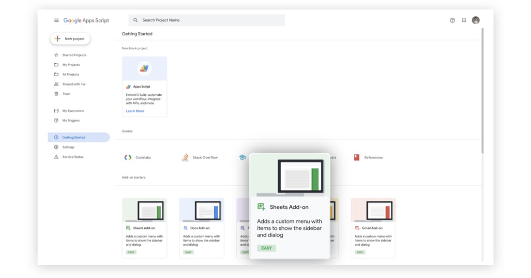The width and height of the screenshot is (531, 278).
Task: Follow the Learn More link
Action: coord(135,111)
